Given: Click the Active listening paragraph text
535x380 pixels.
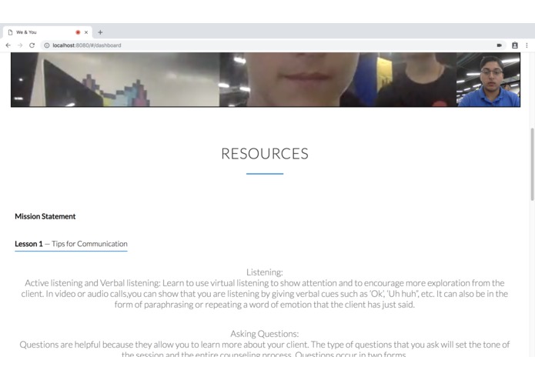Looking at the screenshot, I should pos(265,294).
